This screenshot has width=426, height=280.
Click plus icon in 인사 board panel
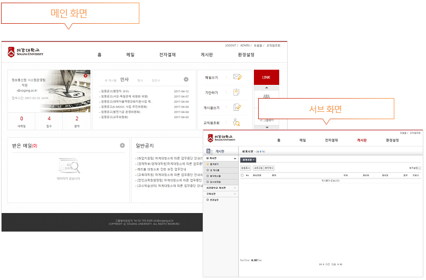pyautogui.click(x=186, y=79)
